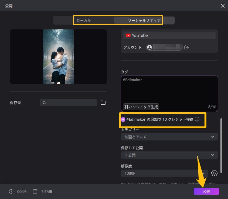Switch to the ソーシャルメディア tab
The width and height of the screenshot is (228, 199).
tap(144, 20)
